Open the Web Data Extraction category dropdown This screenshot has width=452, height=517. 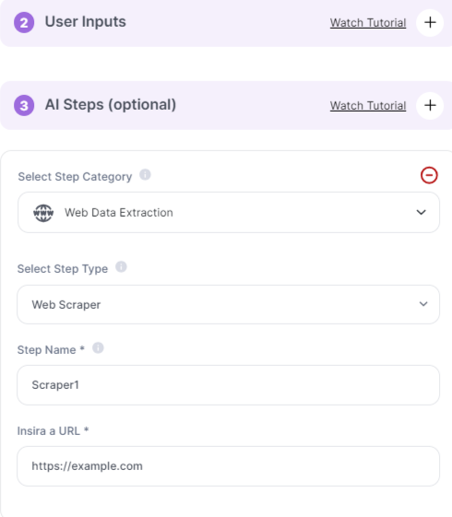[x=229, y=213]
